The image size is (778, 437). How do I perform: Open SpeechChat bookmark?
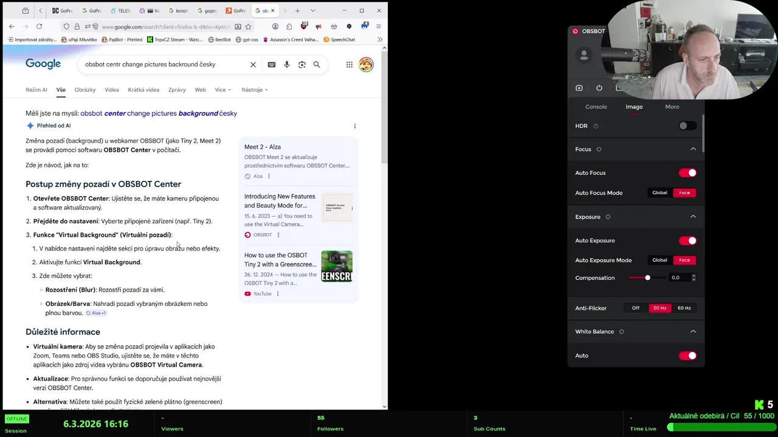339,39
